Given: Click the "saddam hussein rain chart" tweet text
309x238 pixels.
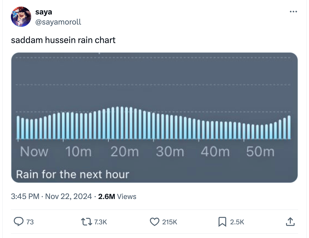Looking at the screenshot, I should pyautogui.click(x=63, y=40).
